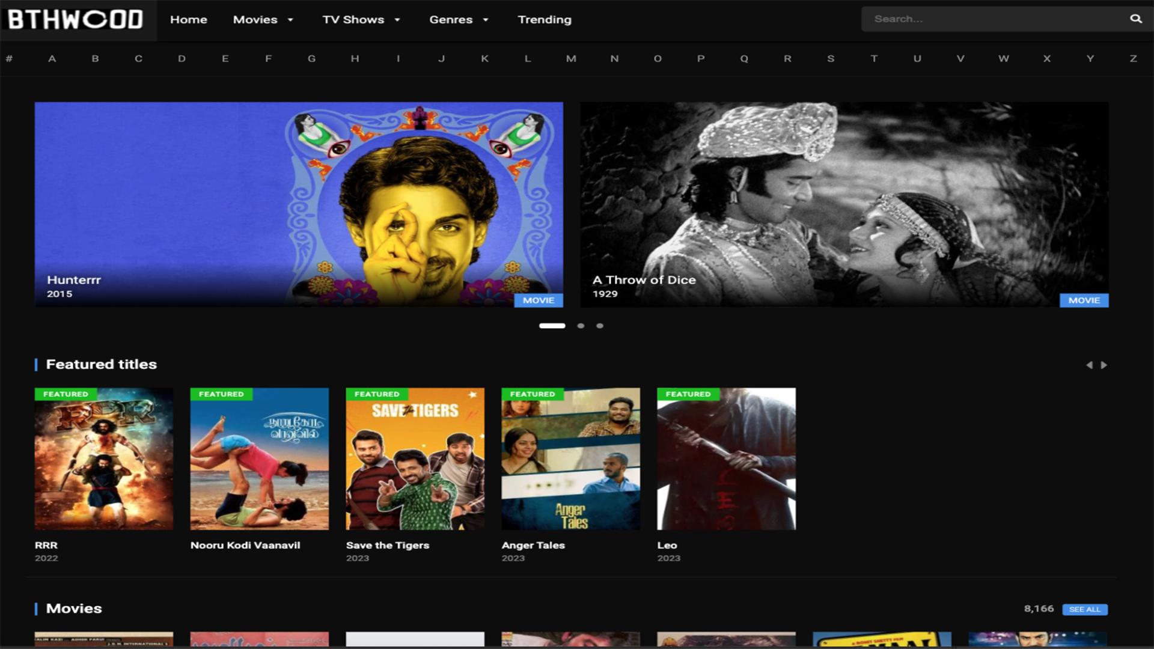This screenshot has height=649, width=1154.
Task: Filter titles by letter W
Action: 1004,58
